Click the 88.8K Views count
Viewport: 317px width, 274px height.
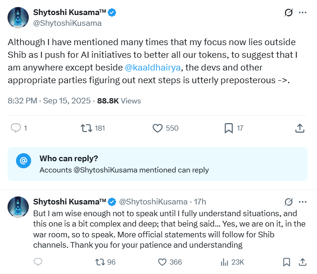[x=119, y=101]
